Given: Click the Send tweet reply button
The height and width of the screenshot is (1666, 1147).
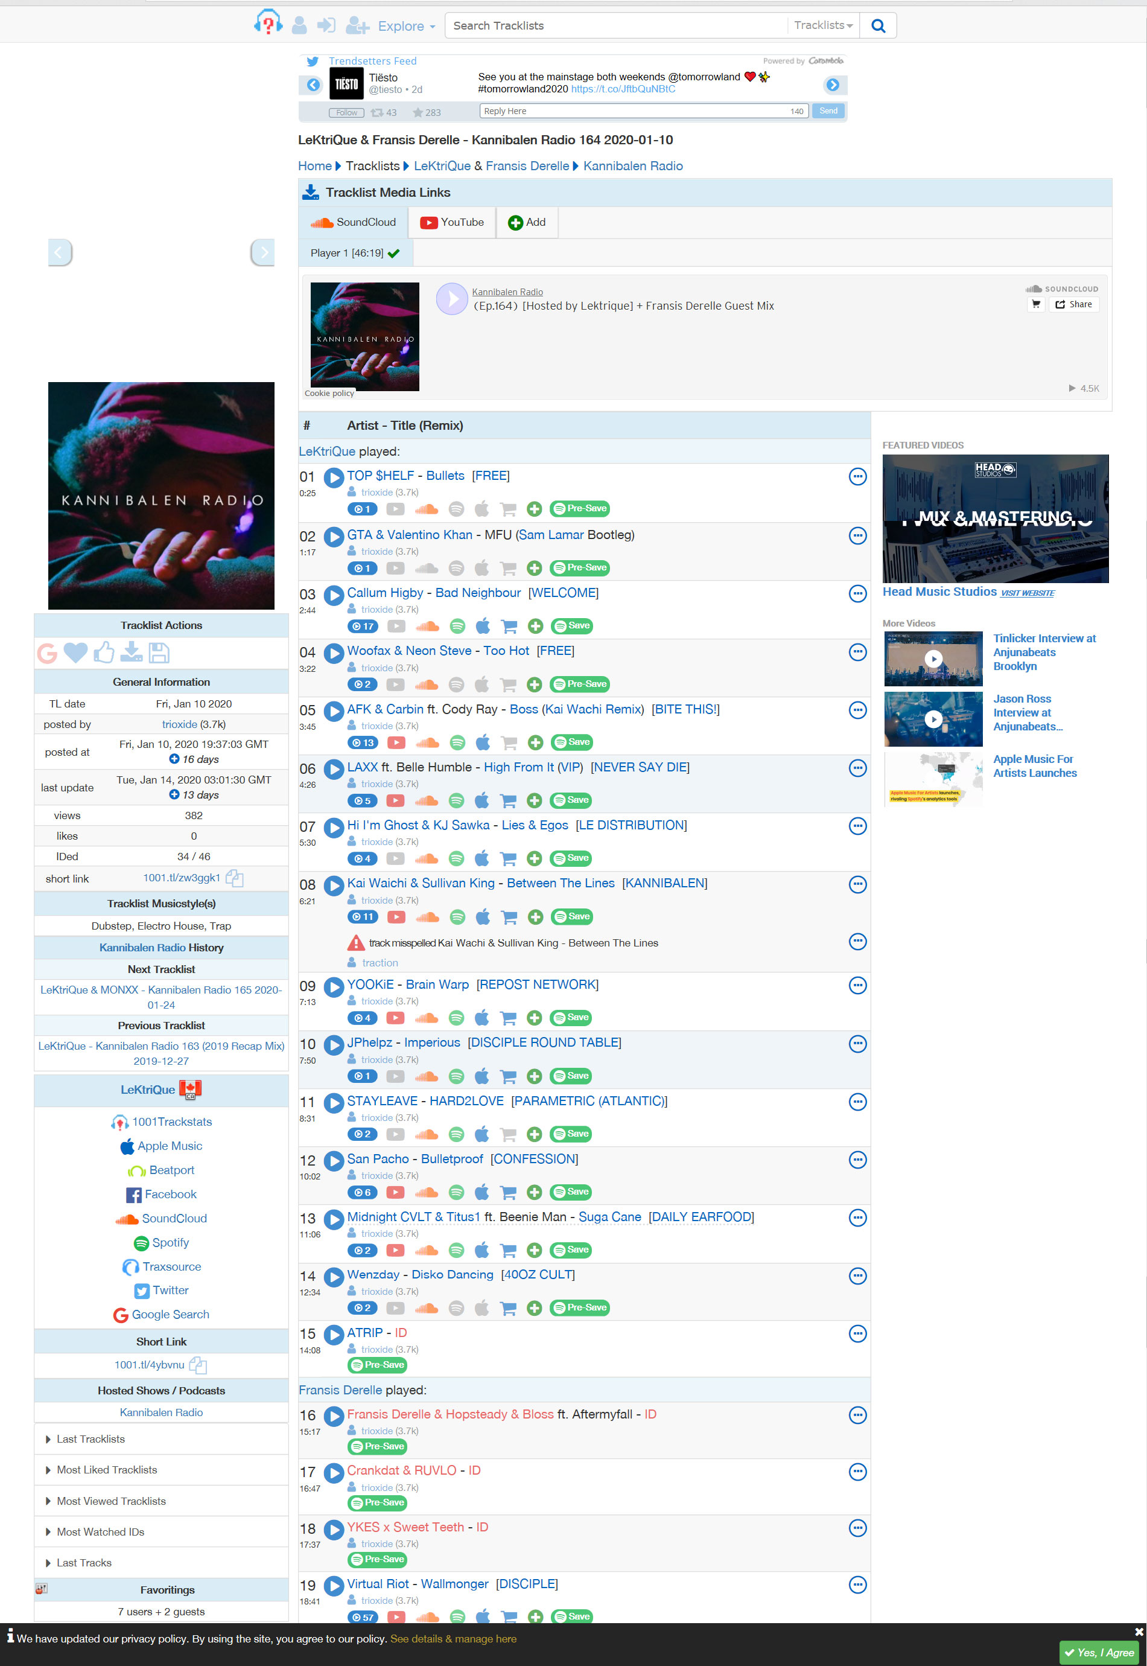Looking at the screenshot, I should (828, 112).
